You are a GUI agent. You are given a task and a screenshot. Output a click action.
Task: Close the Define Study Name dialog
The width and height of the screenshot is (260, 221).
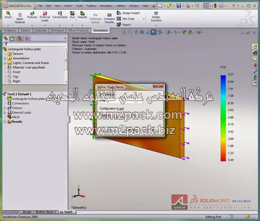[158, 86]
